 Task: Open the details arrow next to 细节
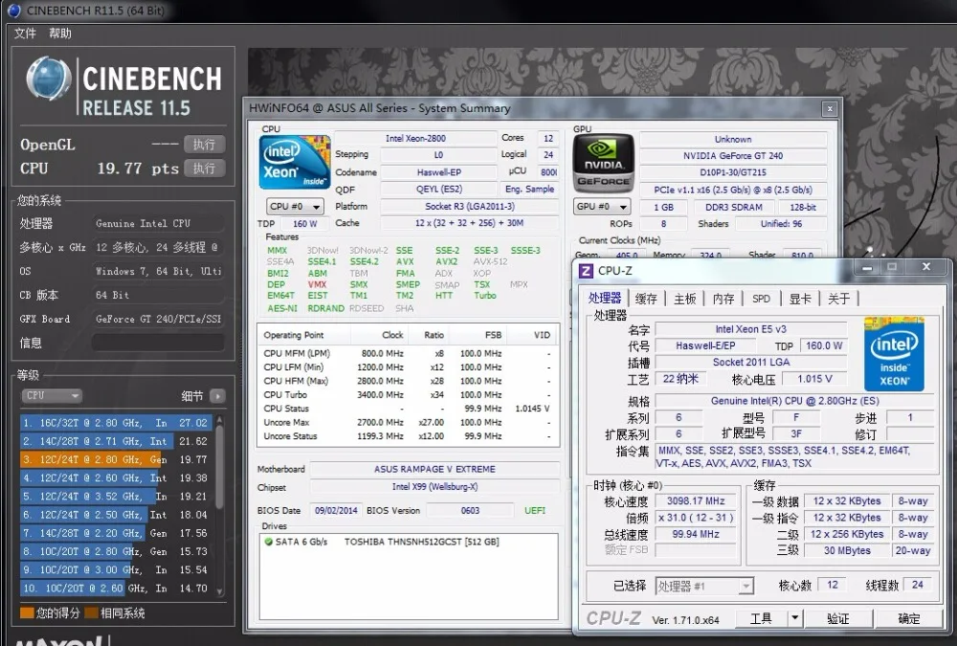tap(218, 395)
